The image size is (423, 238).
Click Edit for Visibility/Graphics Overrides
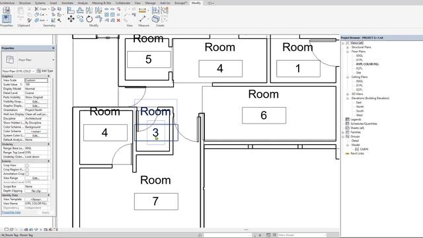click(x=36, y=102)
